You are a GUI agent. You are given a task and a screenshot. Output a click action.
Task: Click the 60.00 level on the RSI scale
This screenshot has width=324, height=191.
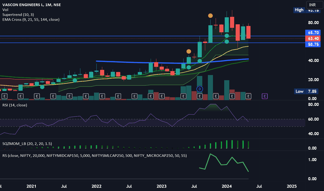pos(314,119)
